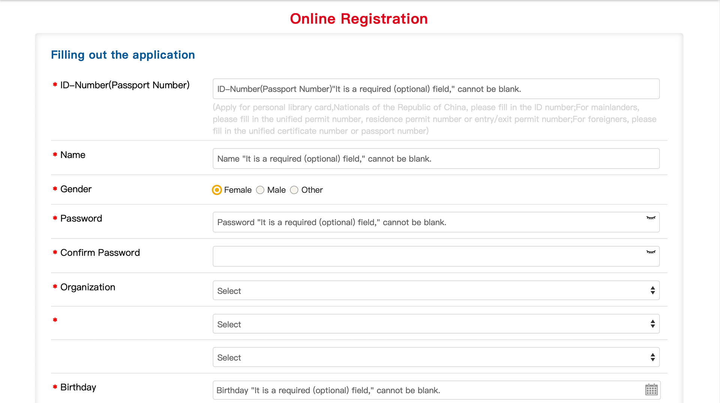Click the Birthday date input field
Viewport: 720px width, 403px height.
click(x=427, y=390)
